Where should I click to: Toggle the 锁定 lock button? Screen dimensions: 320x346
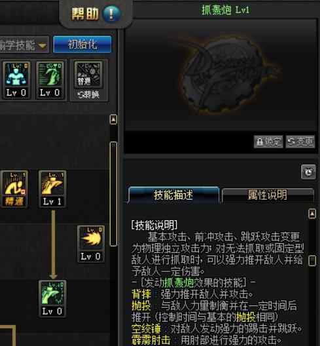tap(268, 142)
